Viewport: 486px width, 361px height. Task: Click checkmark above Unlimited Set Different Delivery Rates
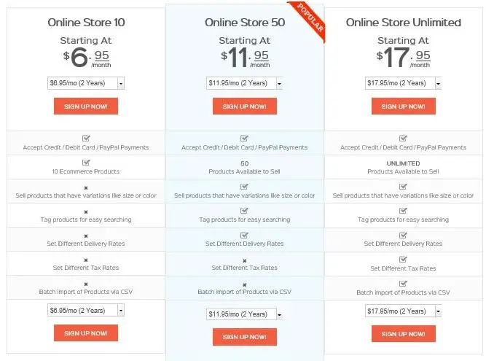[403, 235]
